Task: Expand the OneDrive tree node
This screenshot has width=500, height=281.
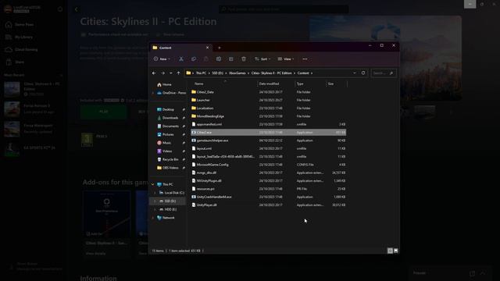Action: click(x=153, y=93)
